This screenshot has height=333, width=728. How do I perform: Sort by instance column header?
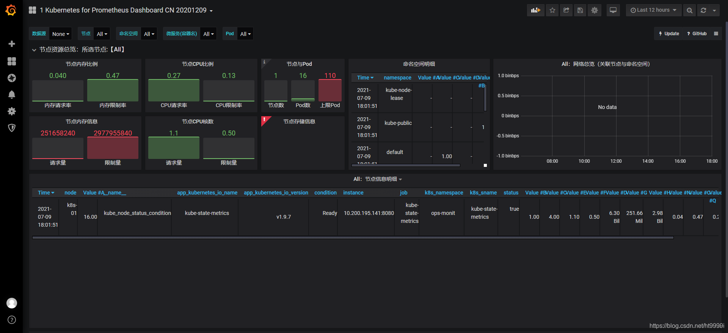pyautogui.click(x=353, y=193)
